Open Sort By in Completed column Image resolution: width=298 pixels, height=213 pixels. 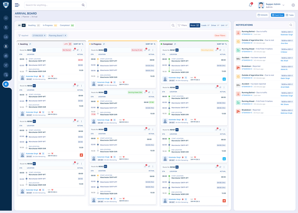click(222, 44)
